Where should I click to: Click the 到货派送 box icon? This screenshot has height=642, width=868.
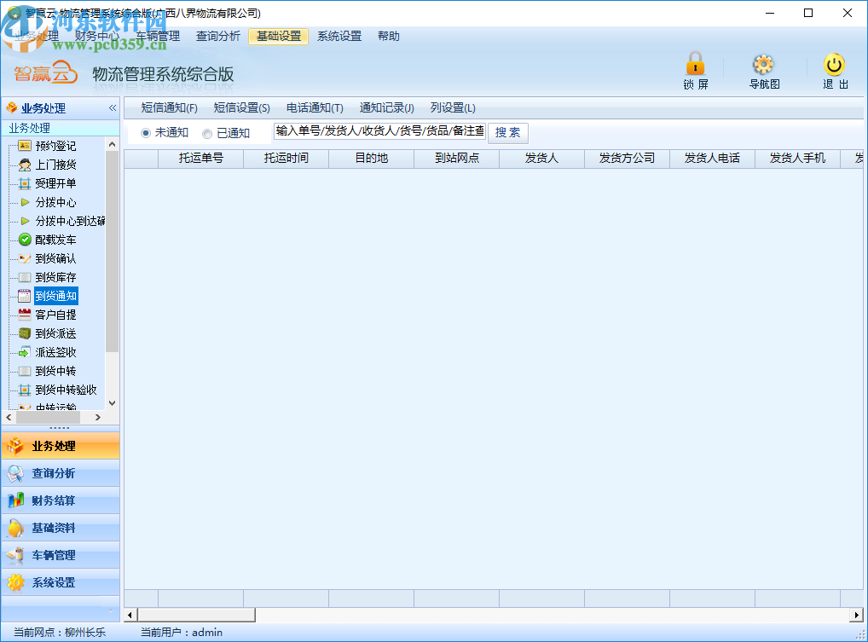[25, 333]
